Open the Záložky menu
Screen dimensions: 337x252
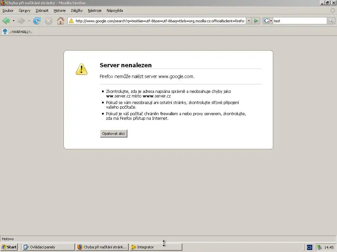(77, 10)
